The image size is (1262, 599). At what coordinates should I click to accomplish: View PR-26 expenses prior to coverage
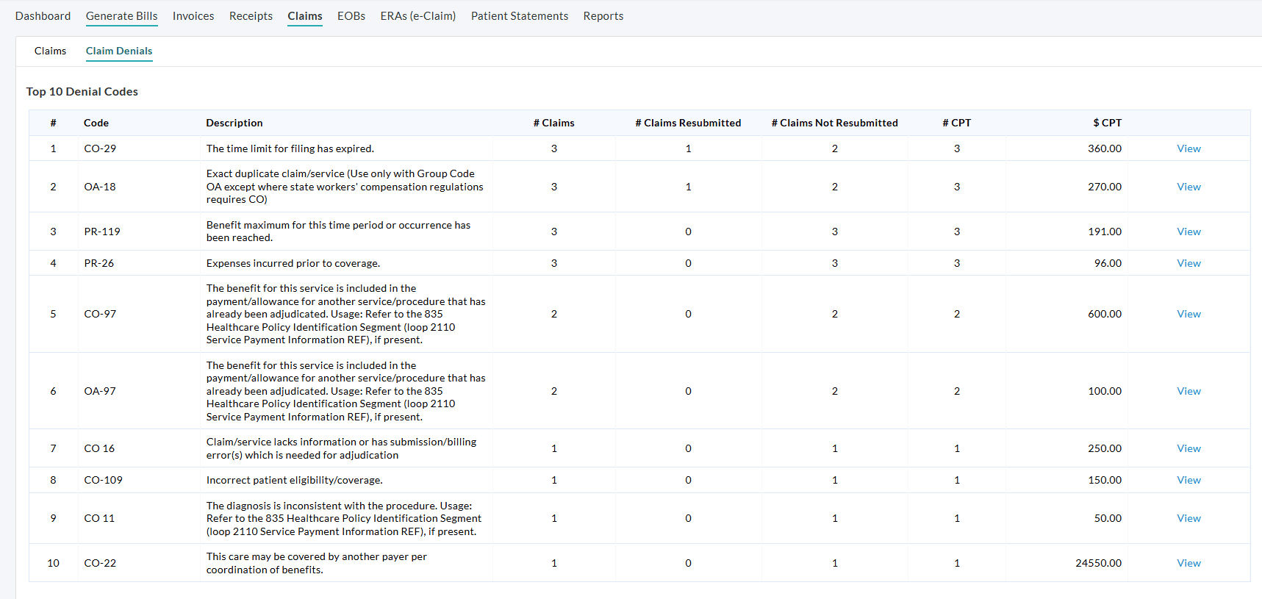[1188, 263]
